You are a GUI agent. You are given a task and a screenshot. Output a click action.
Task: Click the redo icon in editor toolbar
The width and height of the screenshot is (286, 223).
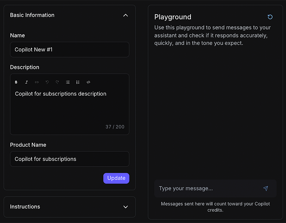57,82
